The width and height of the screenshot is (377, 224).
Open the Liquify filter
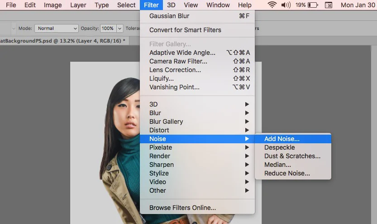point(197,78)
